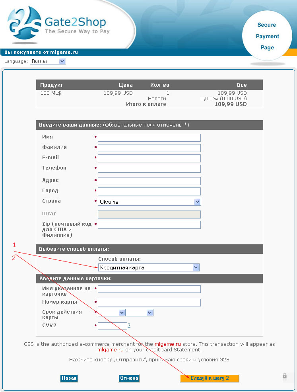Click the Назад button
This screenshot has height=392, width=297.
69,378
